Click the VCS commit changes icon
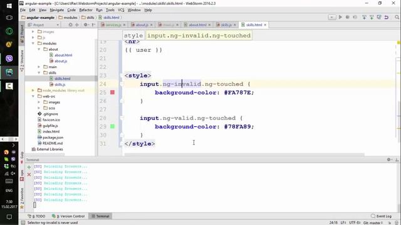Image resolution: width=401 pixels, height=225 pixels. coord(372,17)
